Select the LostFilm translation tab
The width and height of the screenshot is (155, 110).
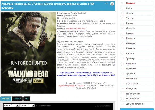point(6,98)
